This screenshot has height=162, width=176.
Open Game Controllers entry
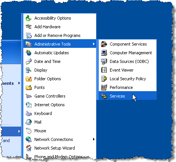[x=60, y=96]
